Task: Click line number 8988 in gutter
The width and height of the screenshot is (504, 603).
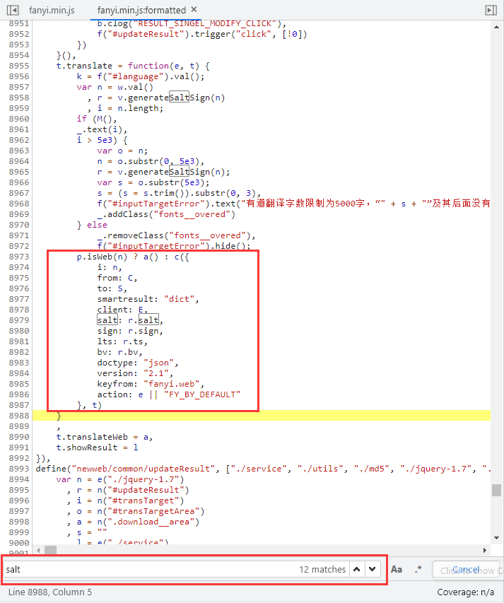Action: [x=19, y=416]
